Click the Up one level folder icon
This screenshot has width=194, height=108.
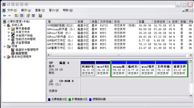tap(16, 16)
